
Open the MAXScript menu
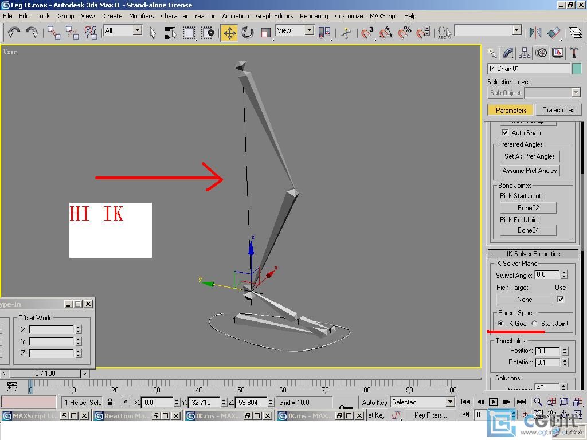coord(383,16)
